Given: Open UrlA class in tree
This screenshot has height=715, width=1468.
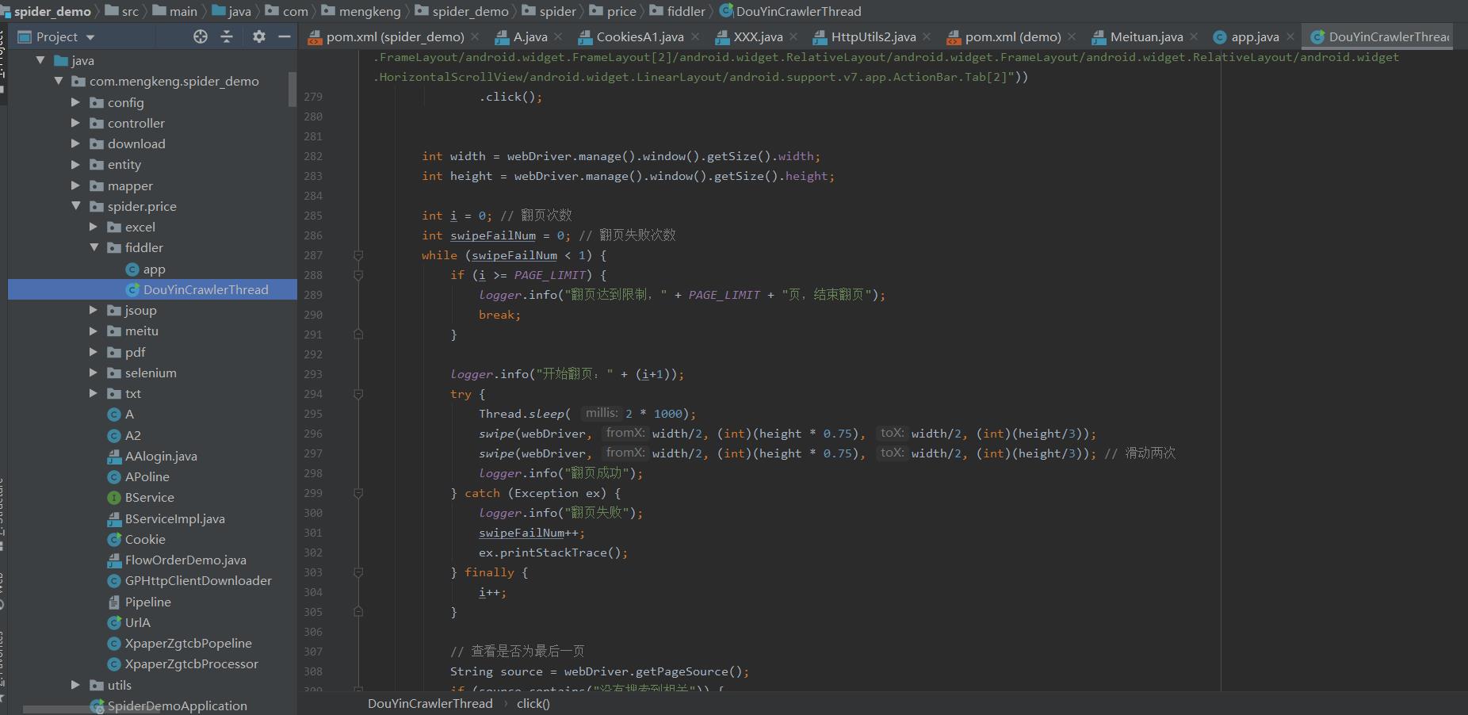Looking at the screenshot, I should (128, 622).
